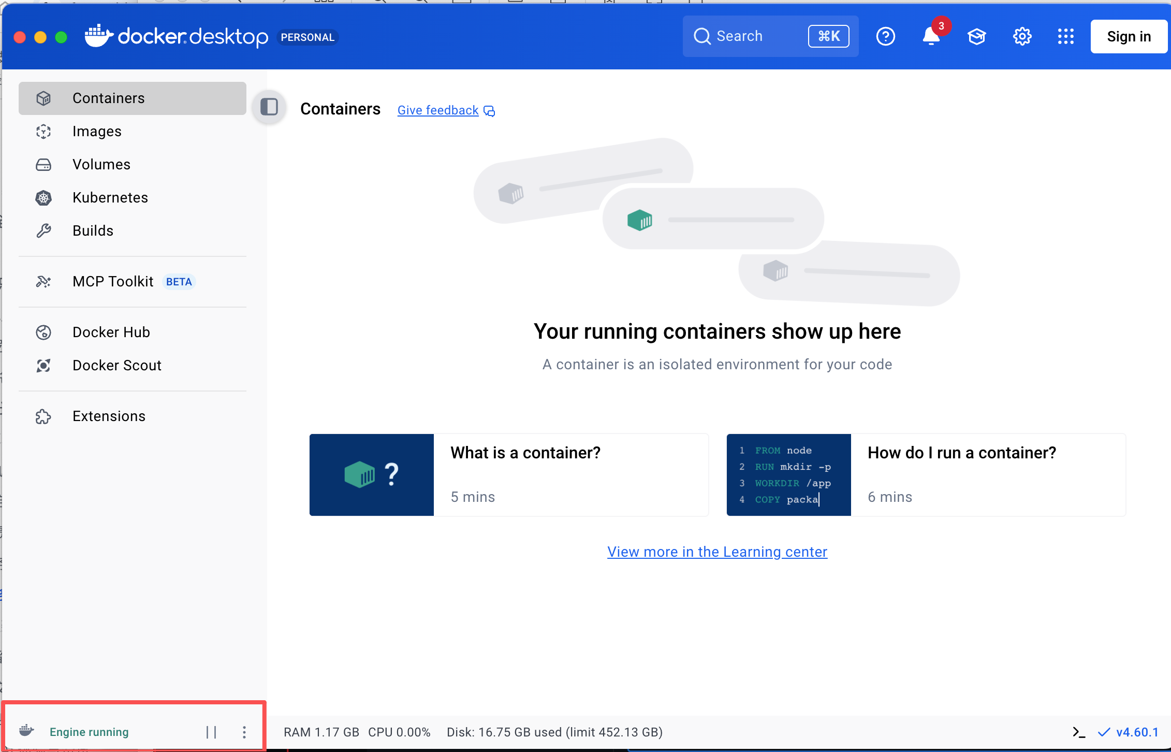Open the engine three-dot options menu

tap(244, 732)
